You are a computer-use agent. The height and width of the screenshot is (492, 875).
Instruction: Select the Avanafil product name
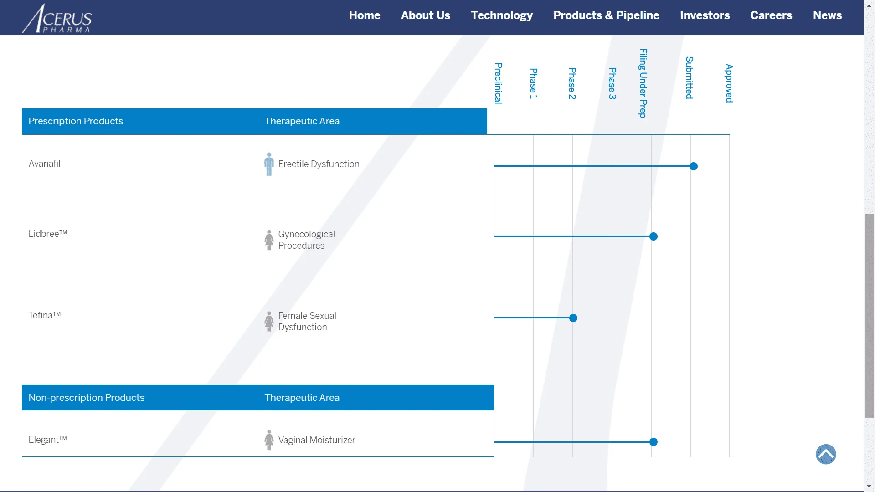(44, 164)
